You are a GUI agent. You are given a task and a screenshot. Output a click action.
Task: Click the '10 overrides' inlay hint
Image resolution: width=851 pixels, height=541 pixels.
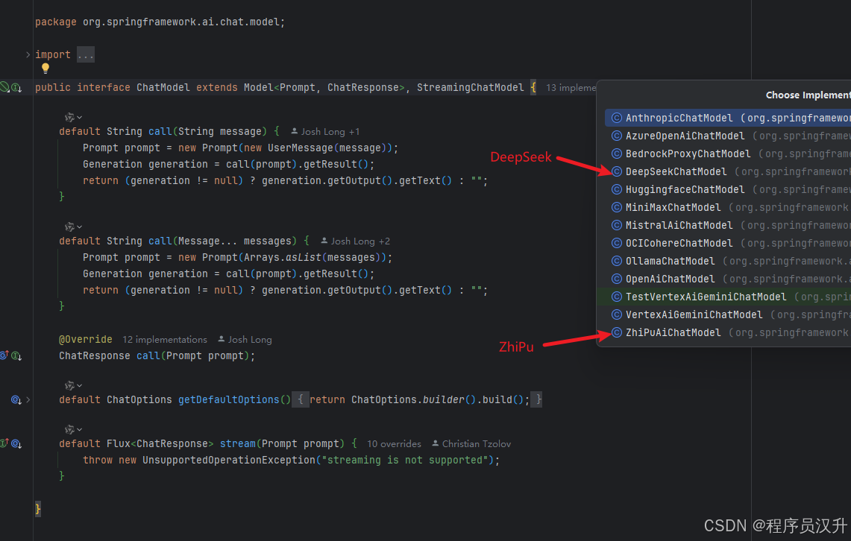point(394,444)
